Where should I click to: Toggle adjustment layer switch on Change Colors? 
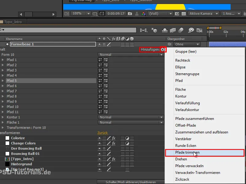point(127,143)
